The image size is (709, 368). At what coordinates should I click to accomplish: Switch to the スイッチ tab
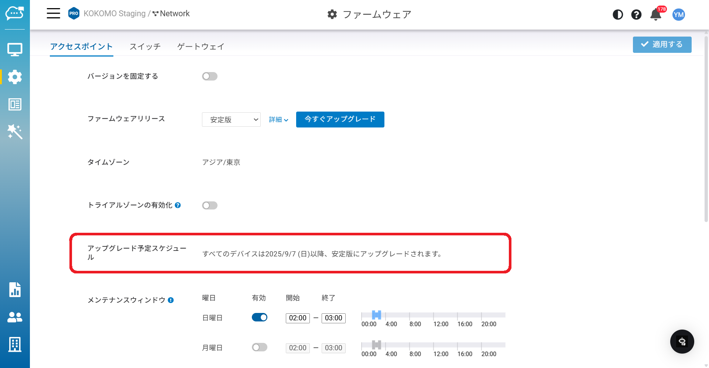click(145, 47)
